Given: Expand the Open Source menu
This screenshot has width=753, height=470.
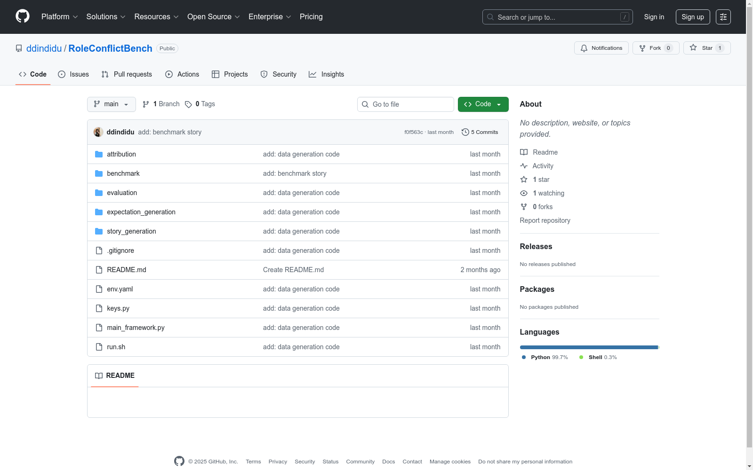Looking at the screenshot, I should (214, 17).
